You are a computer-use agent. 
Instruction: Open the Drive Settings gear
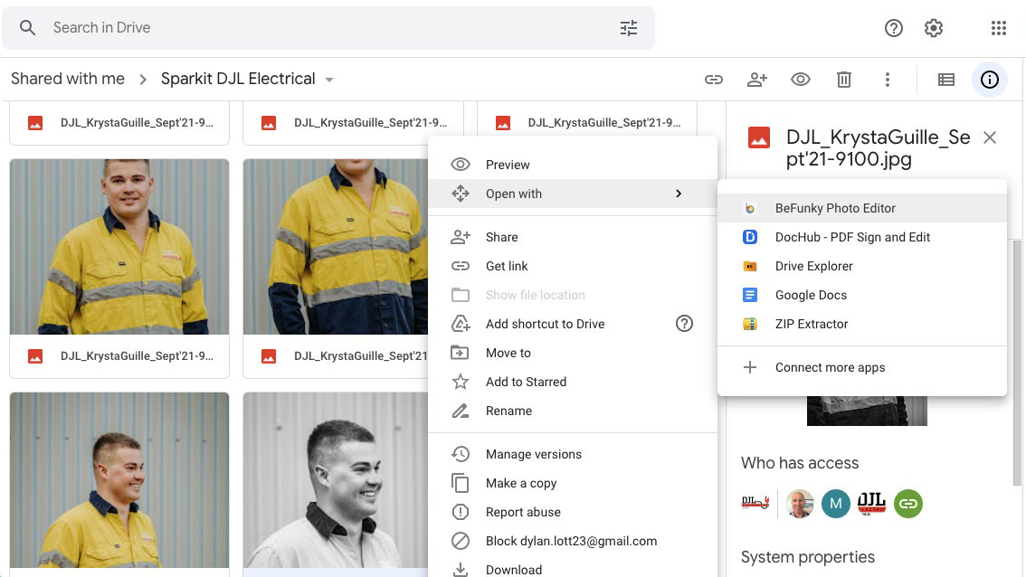click(934, 28)
